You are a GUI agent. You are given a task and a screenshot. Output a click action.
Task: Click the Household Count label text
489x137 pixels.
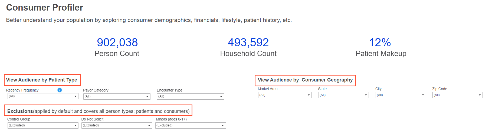pos(248,54)
